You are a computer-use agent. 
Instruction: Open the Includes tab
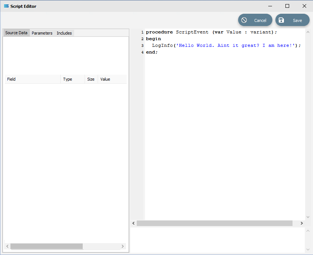point(64,33)
